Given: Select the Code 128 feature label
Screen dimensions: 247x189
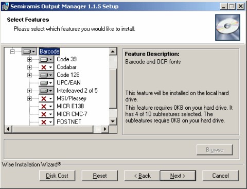Looking at the screenshot, I should pos(68,75).
